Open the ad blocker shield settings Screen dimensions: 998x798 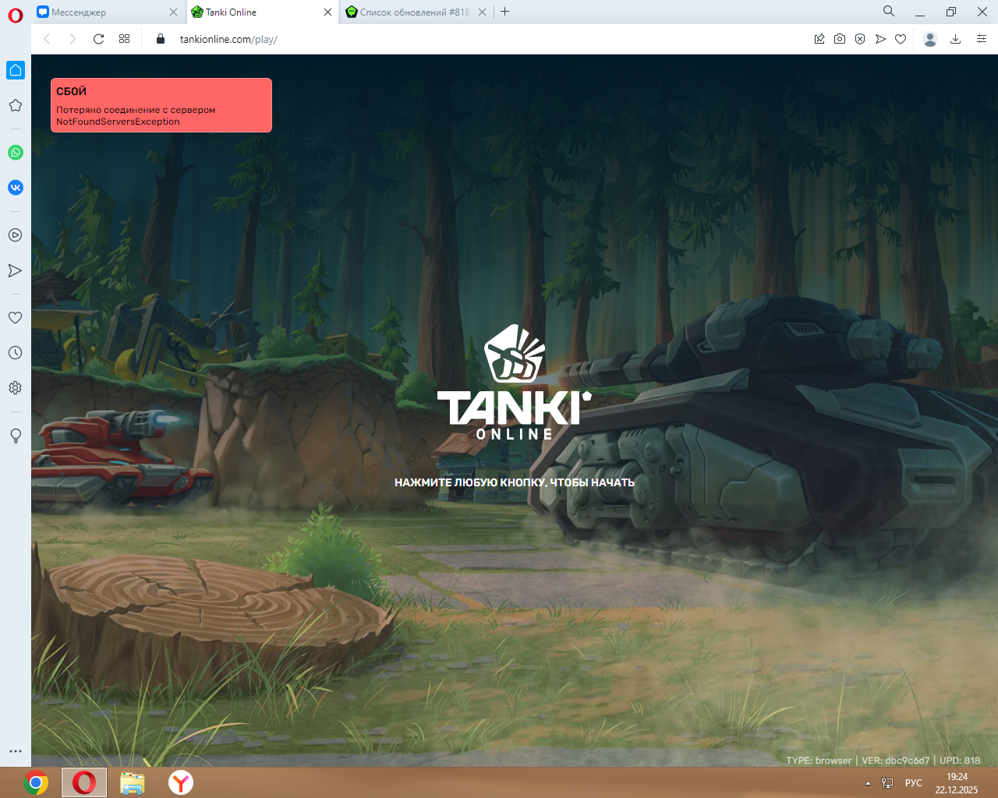pyautogui.click(x=860, y=39)
